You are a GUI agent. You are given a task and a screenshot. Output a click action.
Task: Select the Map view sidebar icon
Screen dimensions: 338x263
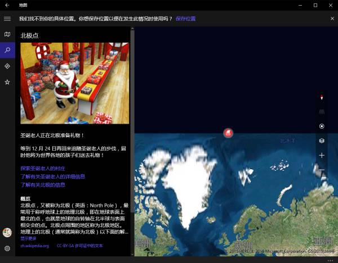(x=7, y=34)
